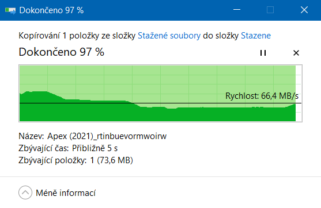Image resolution: width=321 pixels, height=208 pixels.
Task: Click the uncompleted white end of progress graph
Action: coord(299,93)
